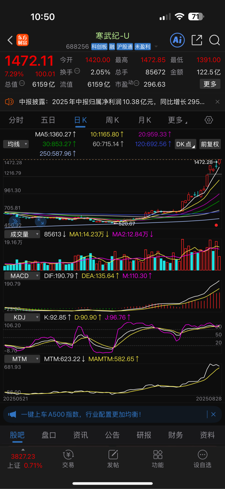Switch to 月K chart tab
This screenshot has width=225, height=489.
(144, 120)
